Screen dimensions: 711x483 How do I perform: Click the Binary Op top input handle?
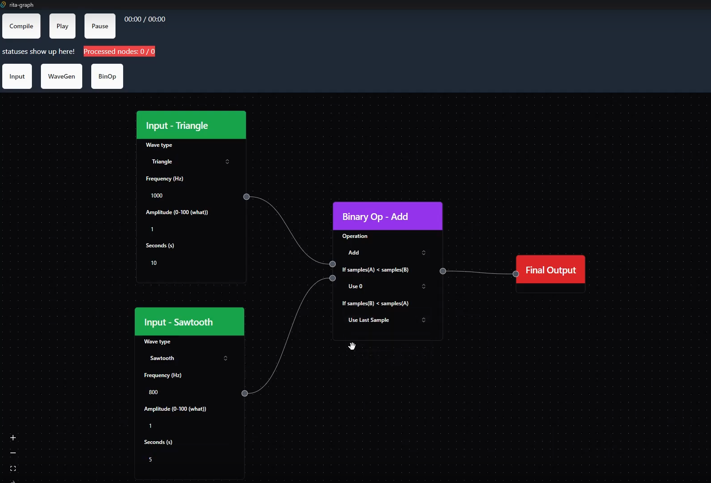click(x=333, y=264)
